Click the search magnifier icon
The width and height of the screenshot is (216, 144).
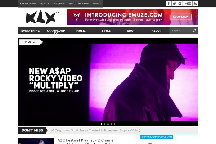click(194, 31)
